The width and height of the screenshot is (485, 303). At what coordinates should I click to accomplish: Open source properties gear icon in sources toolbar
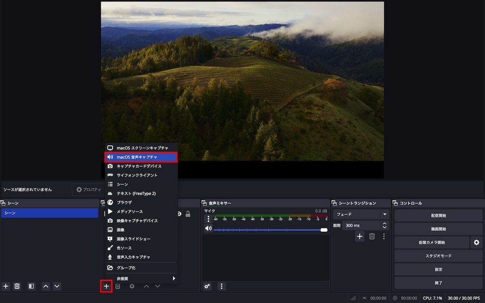point(132,287)
